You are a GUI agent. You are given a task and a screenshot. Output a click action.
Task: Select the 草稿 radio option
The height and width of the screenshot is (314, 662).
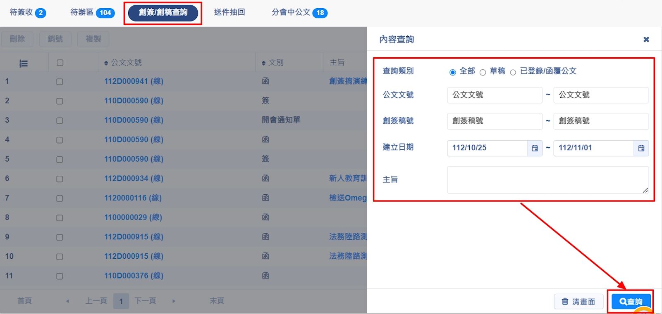tap(483, 73)
